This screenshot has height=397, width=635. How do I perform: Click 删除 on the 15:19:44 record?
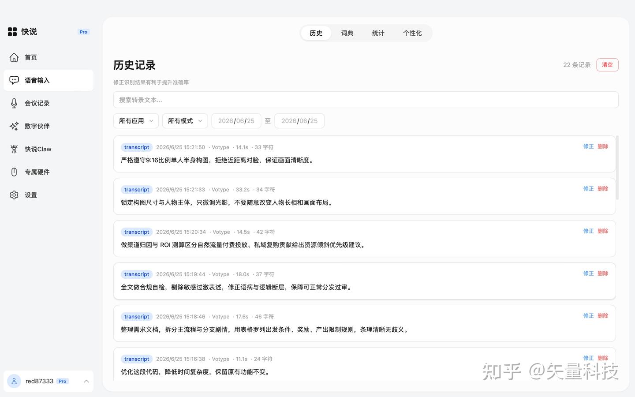point(603,273)
